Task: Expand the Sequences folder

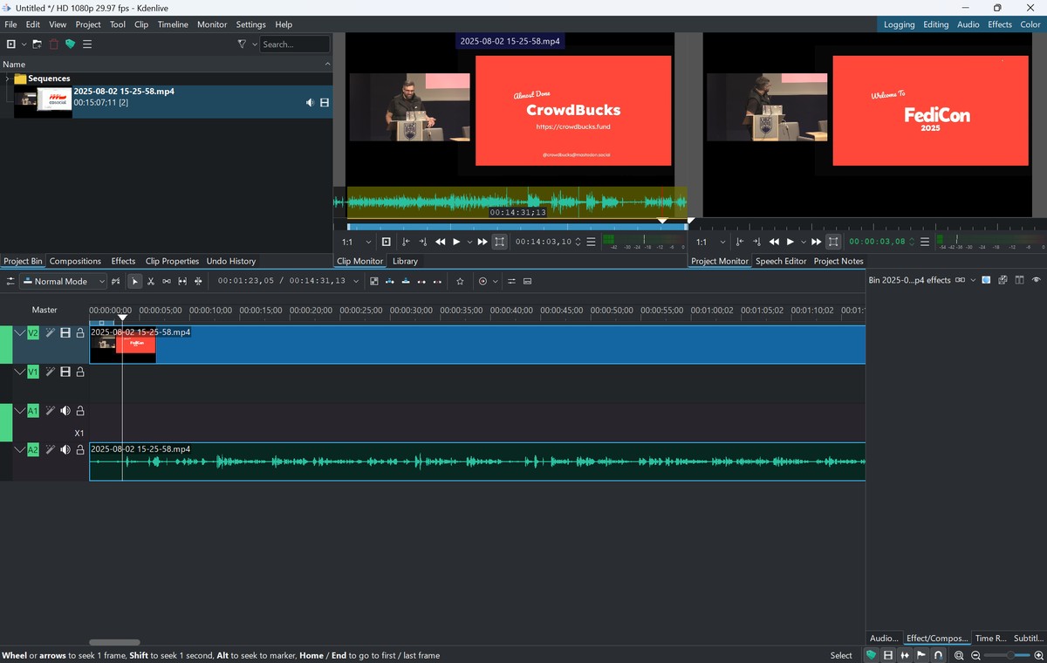Action: pos(8,79)
